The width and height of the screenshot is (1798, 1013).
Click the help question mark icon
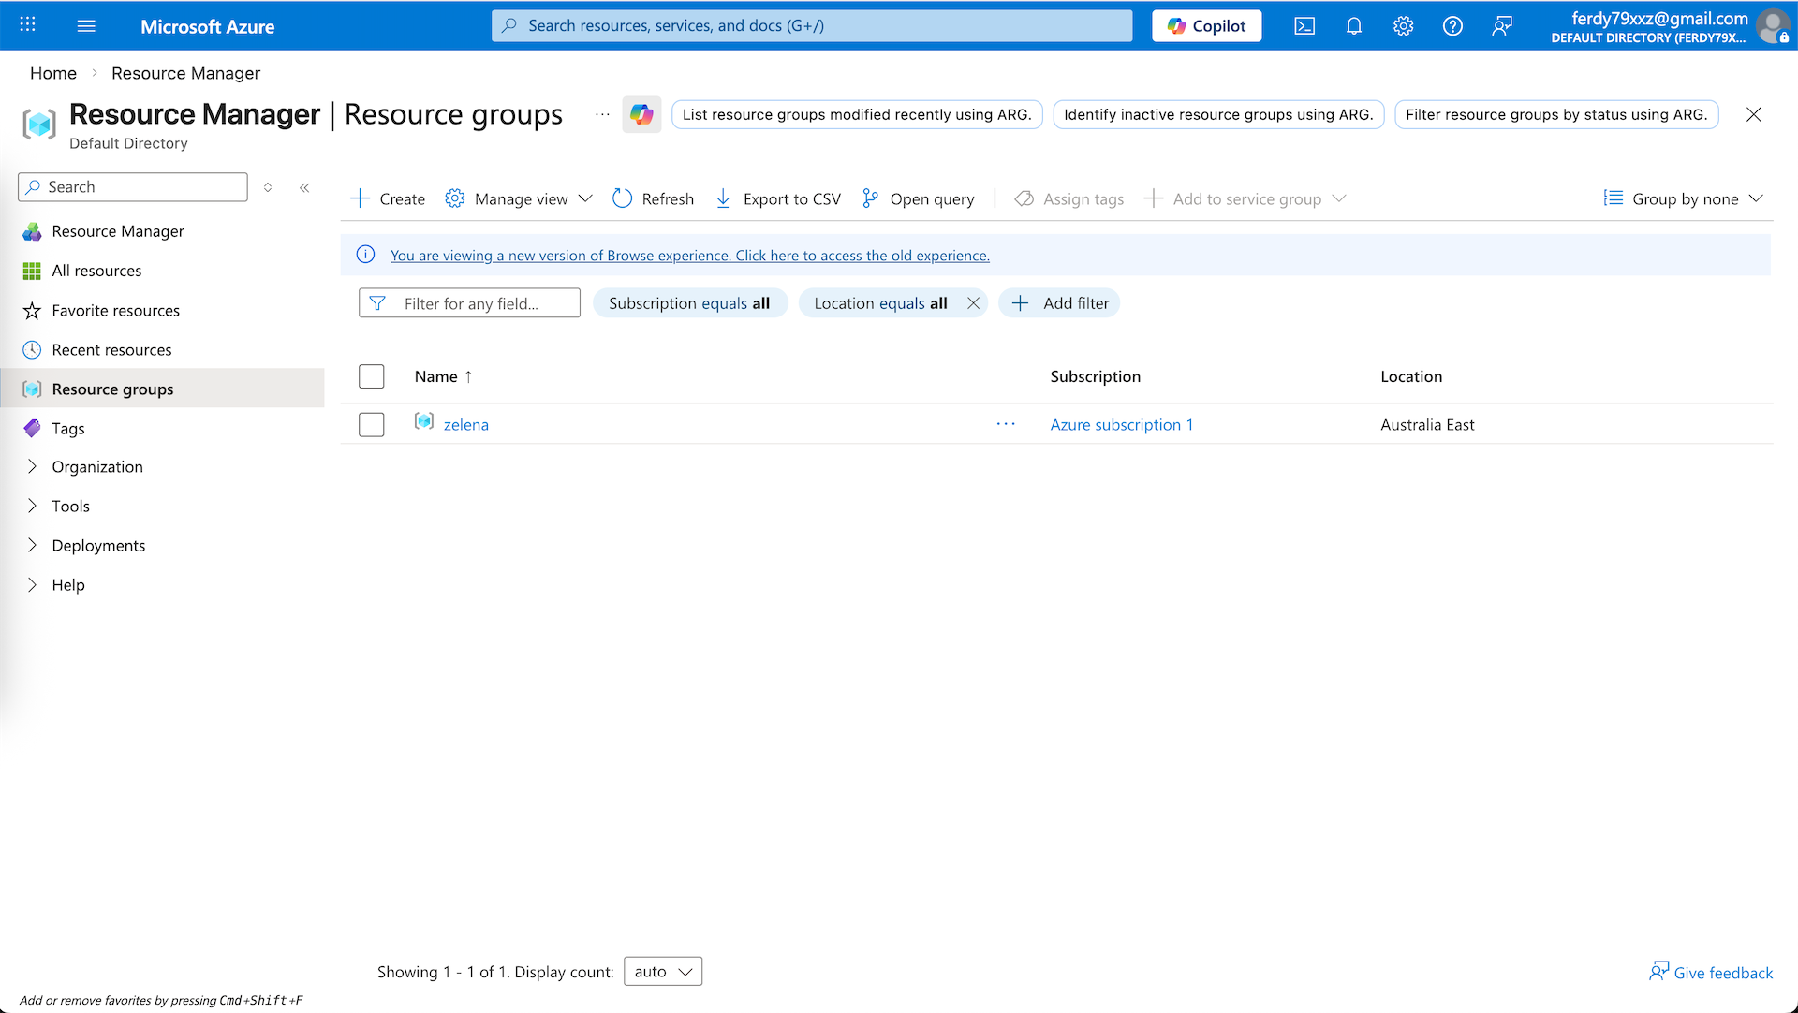1452,26
